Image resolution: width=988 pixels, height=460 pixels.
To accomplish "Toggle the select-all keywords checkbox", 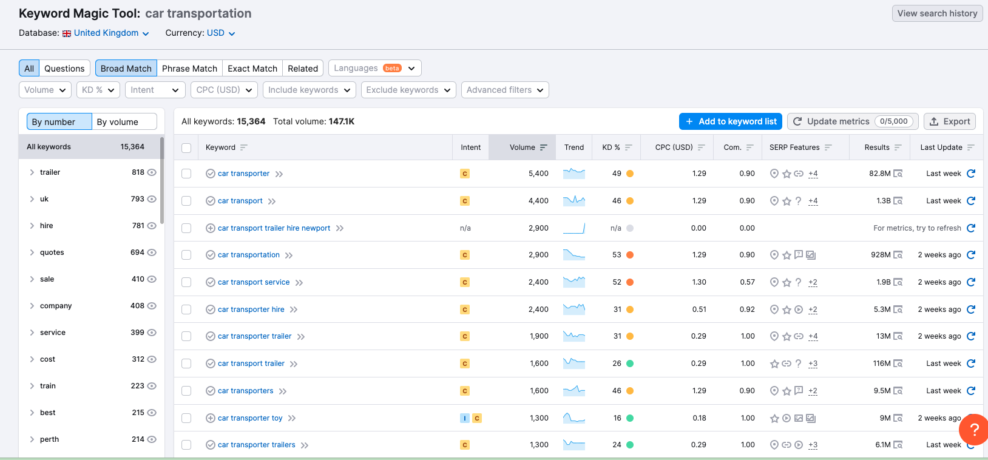I will [186, 147].
